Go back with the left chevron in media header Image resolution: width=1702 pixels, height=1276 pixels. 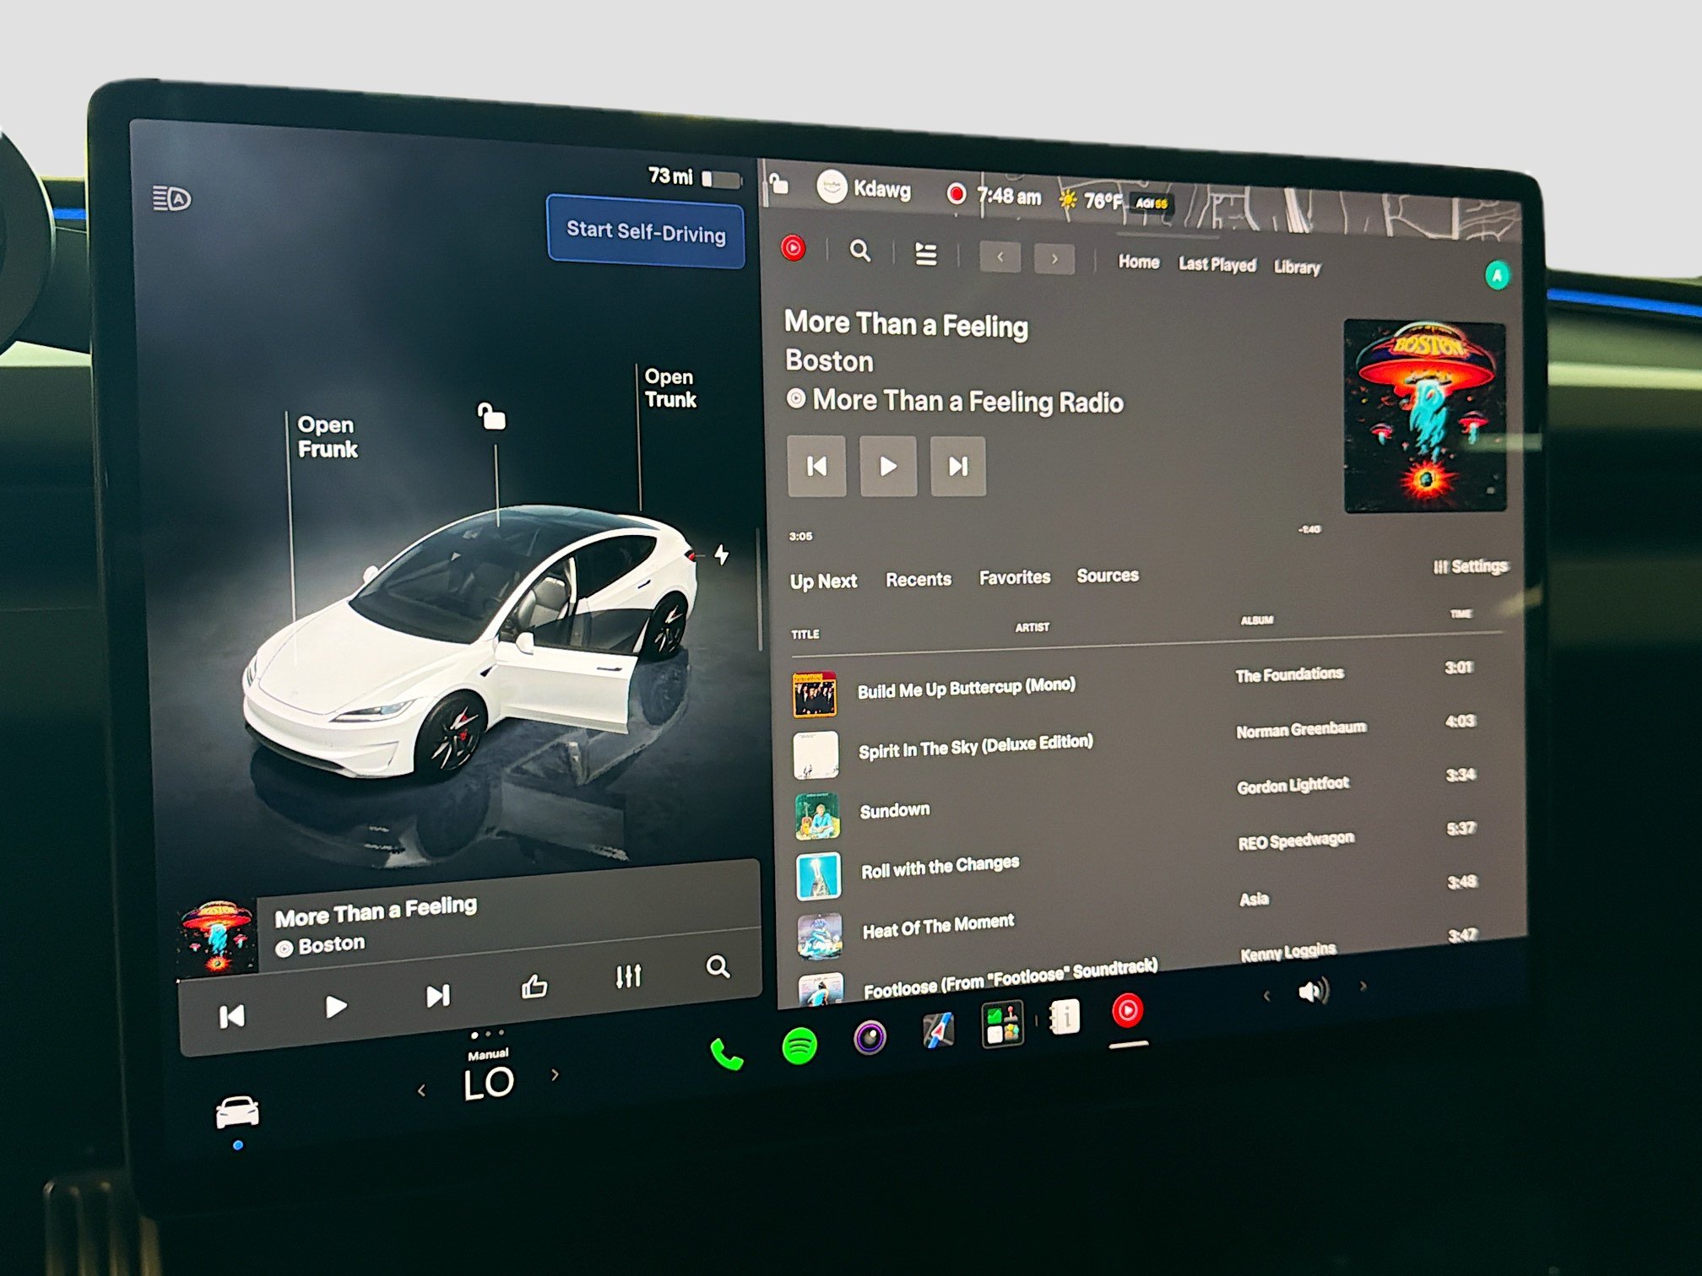click(x=1000, y=257)
